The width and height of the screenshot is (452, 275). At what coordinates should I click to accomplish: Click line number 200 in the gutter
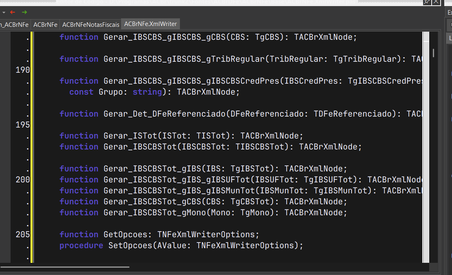[x=22, y=180]
